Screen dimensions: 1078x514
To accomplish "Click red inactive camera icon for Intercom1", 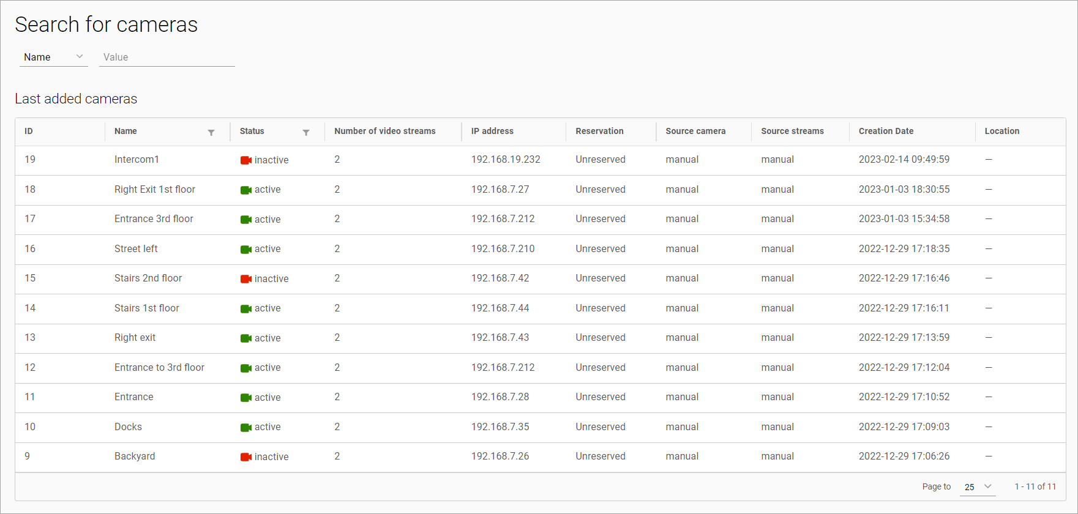I will point(246,160).
